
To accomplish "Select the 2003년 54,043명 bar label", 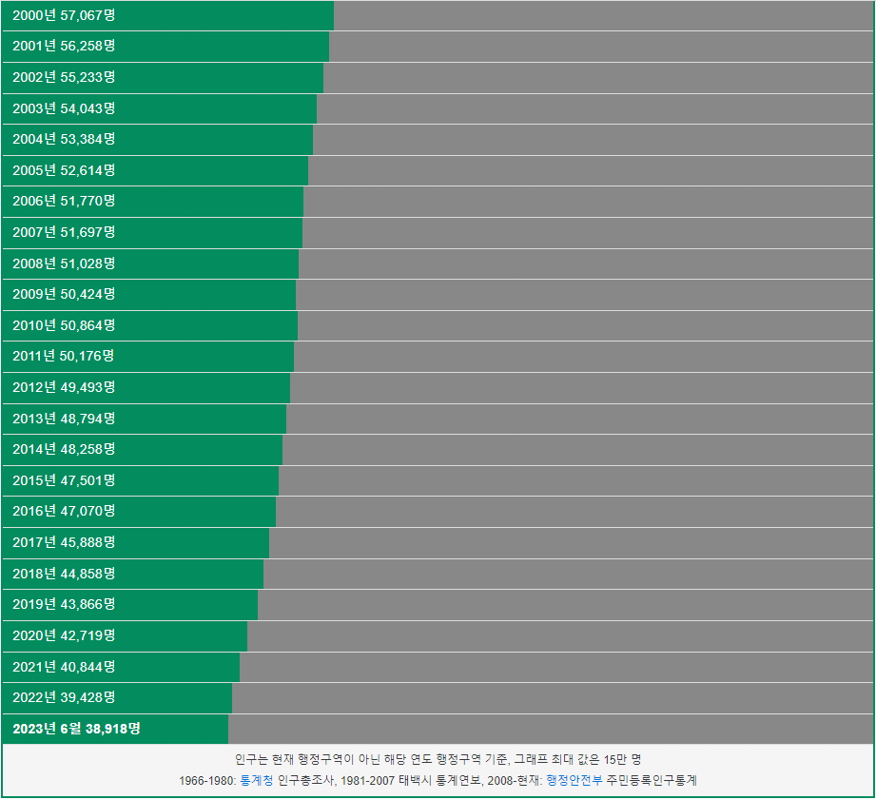I will click(x=64, y=108).
